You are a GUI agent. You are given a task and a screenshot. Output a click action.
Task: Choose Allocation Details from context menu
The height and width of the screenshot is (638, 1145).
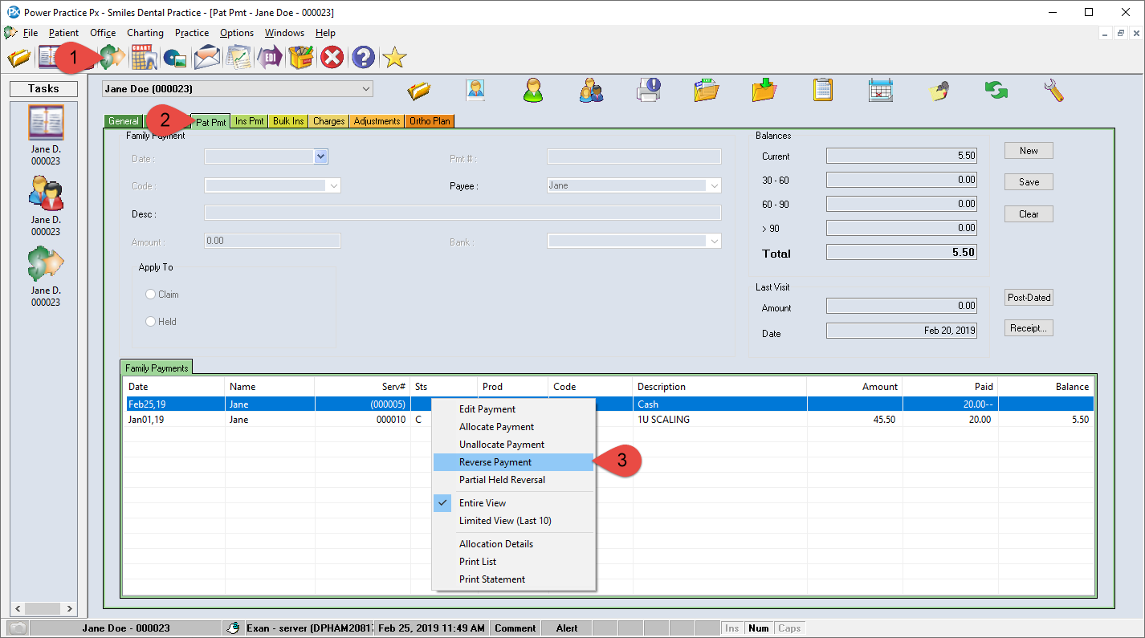coord(514,544)
